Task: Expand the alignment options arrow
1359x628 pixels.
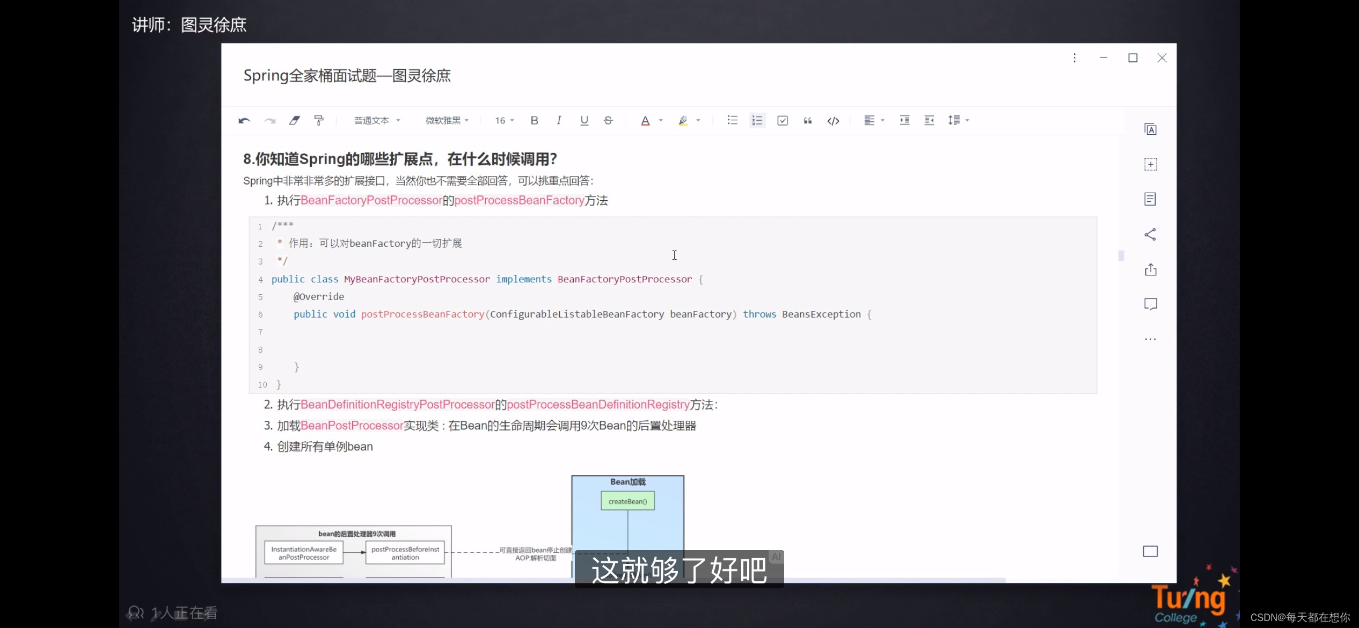Action: tap(883, 120)
